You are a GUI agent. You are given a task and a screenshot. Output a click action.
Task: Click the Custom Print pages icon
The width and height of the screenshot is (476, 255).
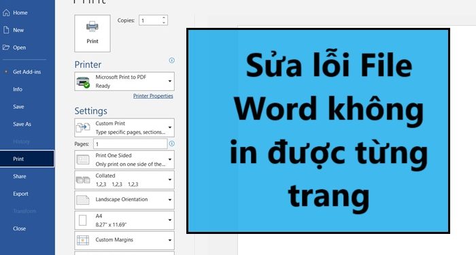[82, 128]
